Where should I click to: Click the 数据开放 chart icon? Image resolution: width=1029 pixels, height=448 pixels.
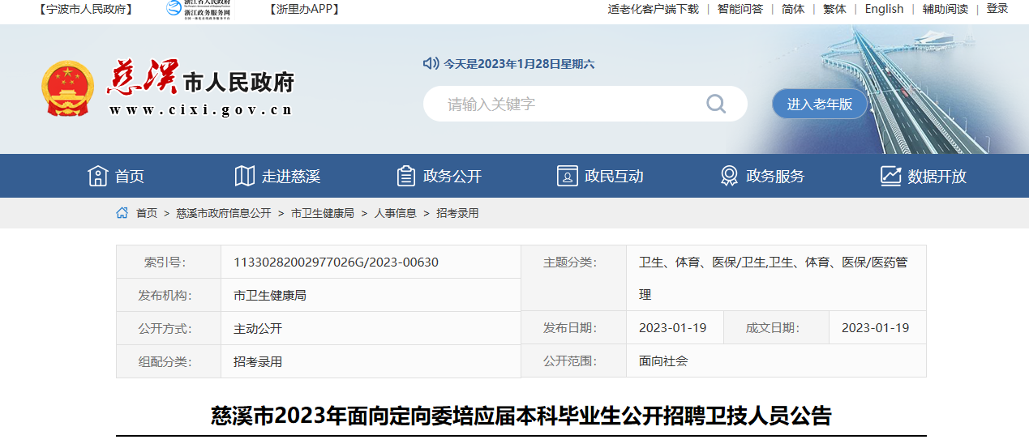pyautogui.click(x=890, y=176)
